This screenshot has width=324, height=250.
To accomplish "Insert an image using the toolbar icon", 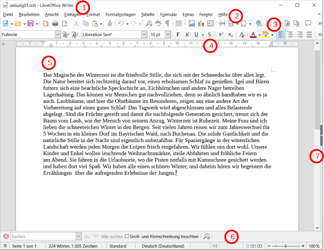I will [192, 24].
